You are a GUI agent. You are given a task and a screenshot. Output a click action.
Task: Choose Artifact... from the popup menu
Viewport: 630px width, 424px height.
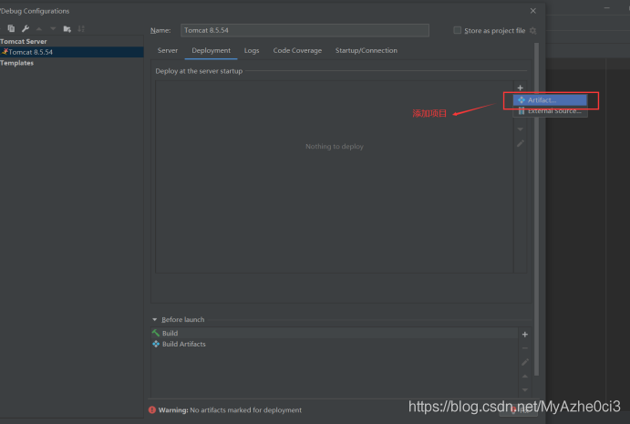tap(550, 100)
